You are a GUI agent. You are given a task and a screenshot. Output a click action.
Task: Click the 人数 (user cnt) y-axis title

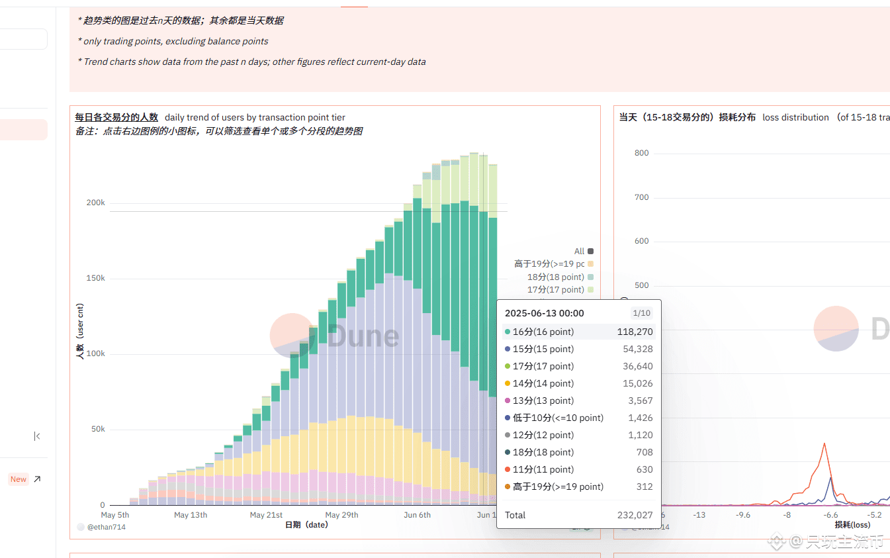coord(80,331)
